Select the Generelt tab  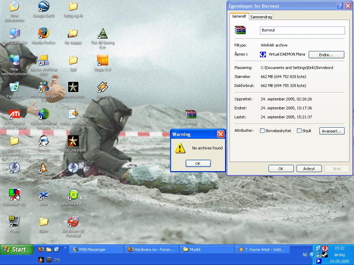[x=239, y=16]
